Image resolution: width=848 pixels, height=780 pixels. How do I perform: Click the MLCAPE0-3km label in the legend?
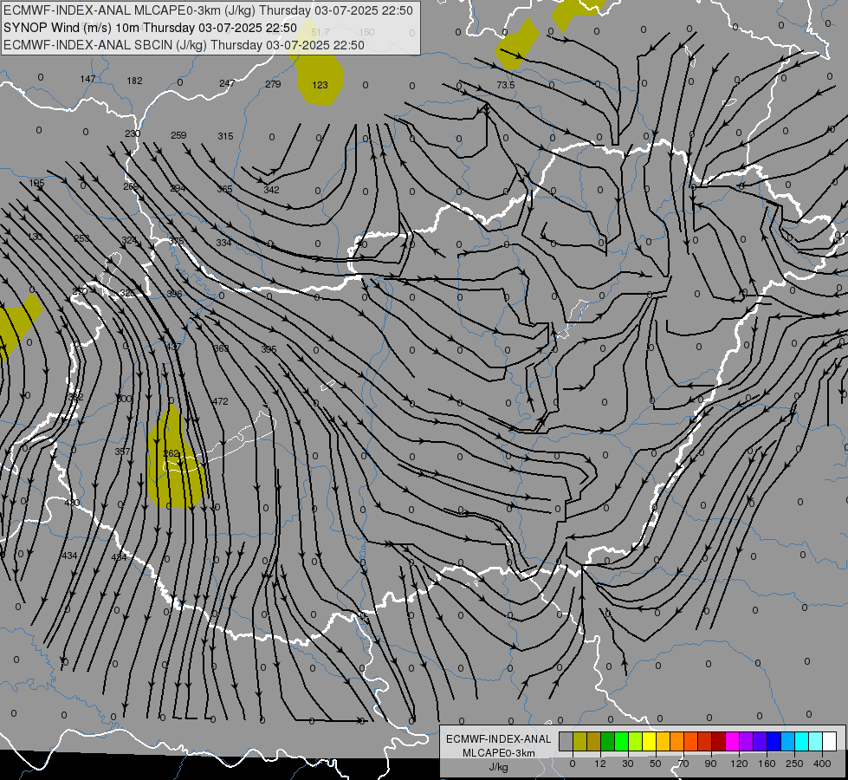coord(499,753)
